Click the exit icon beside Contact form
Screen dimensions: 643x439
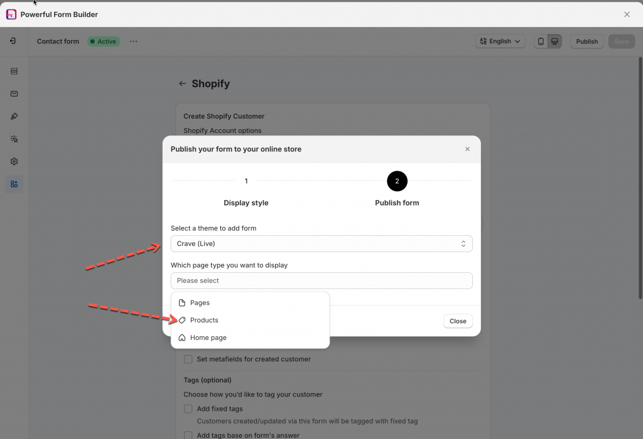(x=13, y=41)
